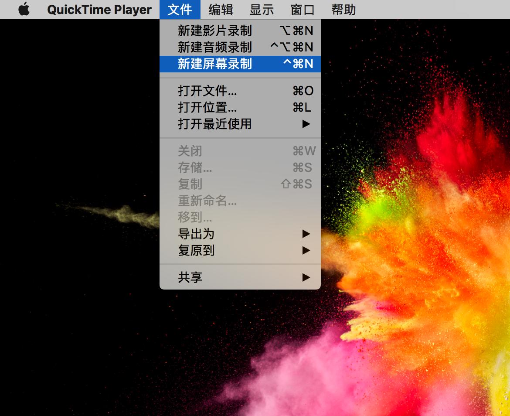The height and width of the screenshot is (416, 510).
Task: Open the 帮助 menu
Action: [344, 9]
